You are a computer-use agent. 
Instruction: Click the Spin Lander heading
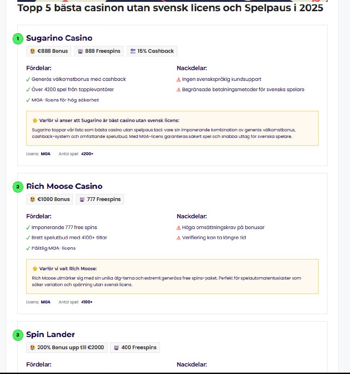(x=50, y=335)
